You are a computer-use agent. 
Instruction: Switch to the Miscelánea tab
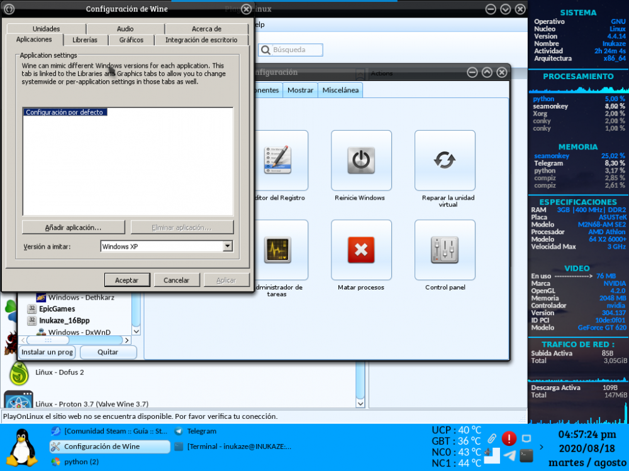pyautogui.click(x=340, y=90)
